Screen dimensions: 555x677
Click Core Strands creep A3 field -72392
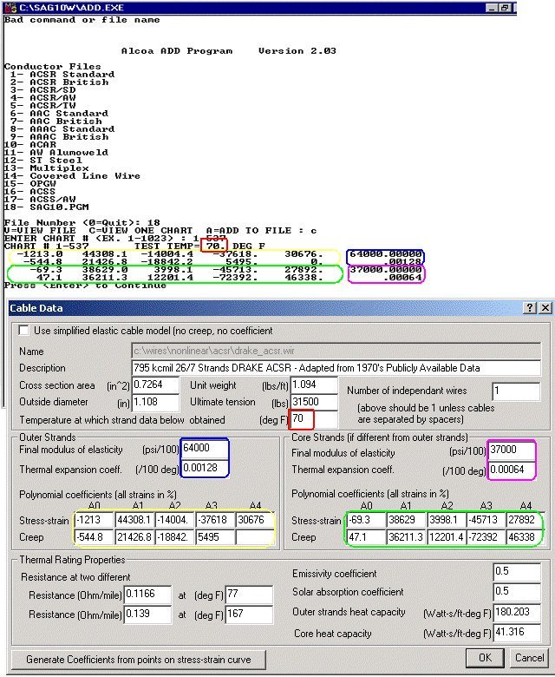(x=486, y=537)
